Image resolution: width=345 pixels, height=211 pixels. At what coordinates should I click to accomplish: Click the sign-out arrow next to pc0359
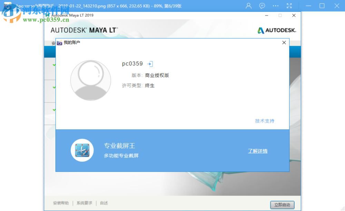150,64
